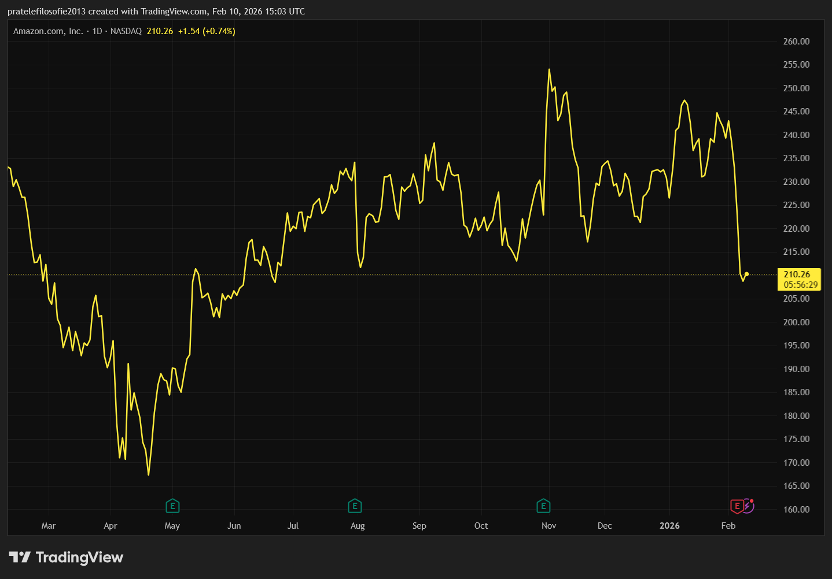
Task: Click the 200.00 price scale label
Action: point(796,322)
